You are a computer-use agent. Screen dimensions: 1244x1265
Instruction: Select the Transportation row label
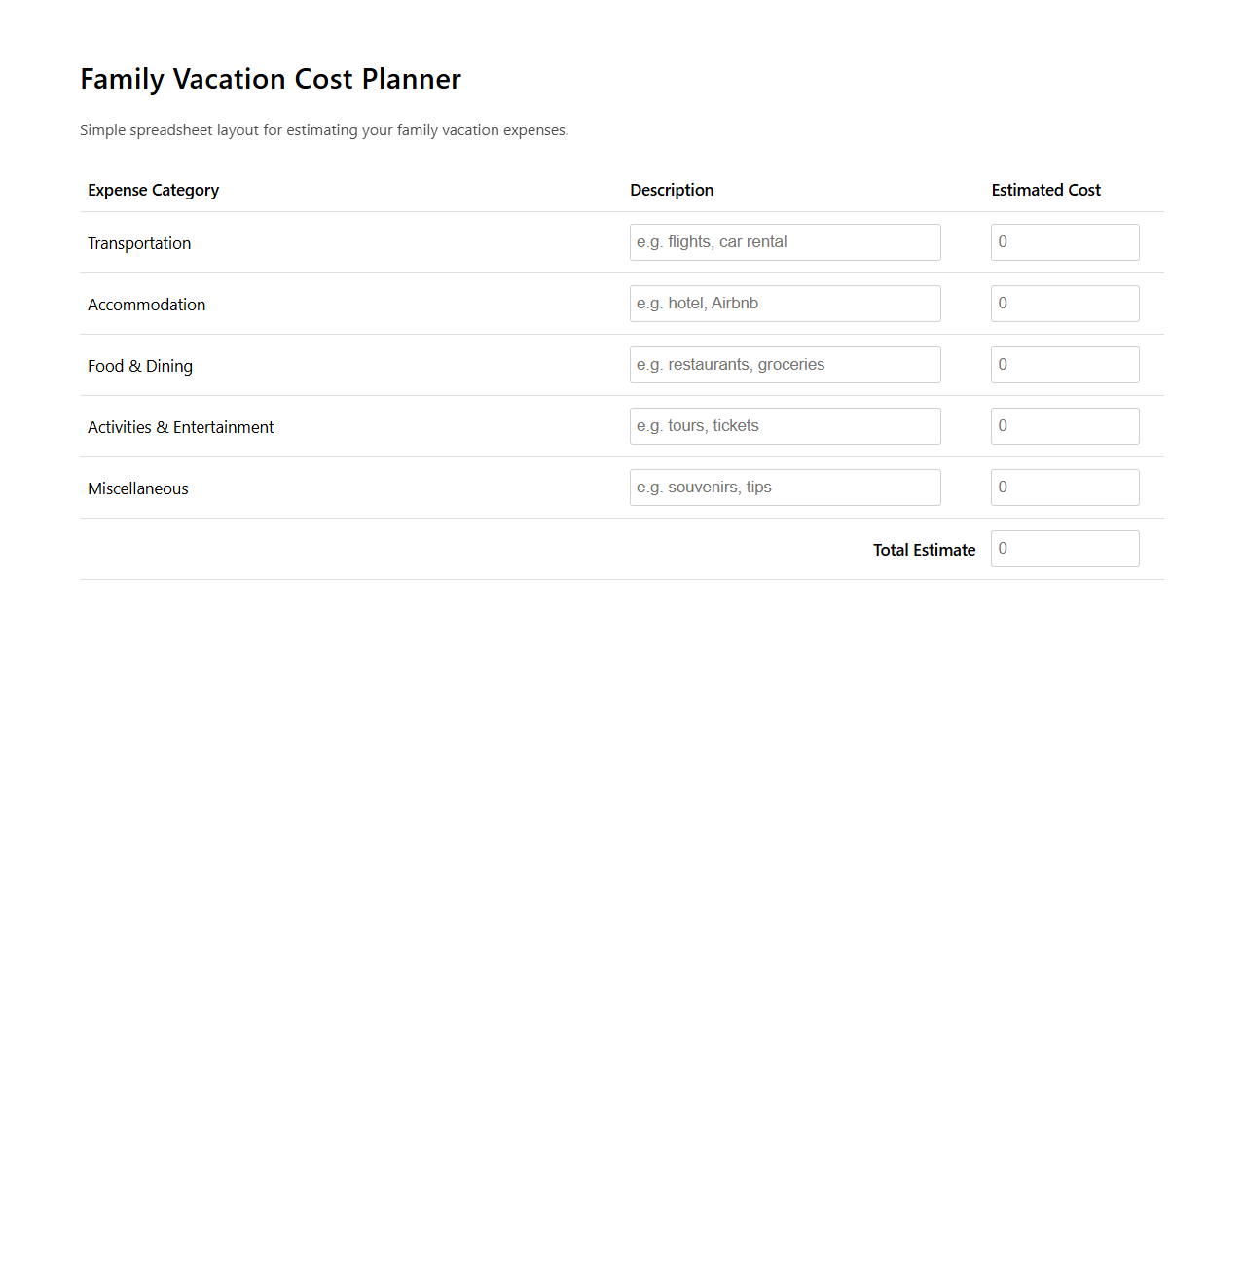139,243
